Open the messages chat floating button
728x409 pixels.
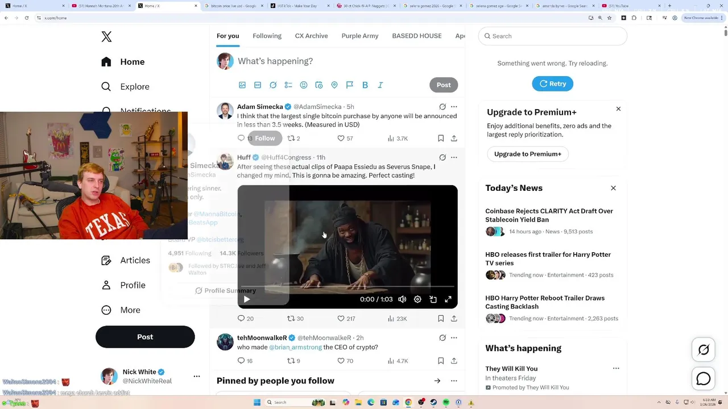[x=704, y=379]
